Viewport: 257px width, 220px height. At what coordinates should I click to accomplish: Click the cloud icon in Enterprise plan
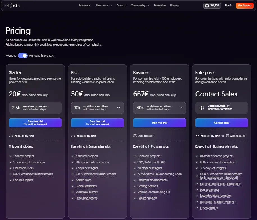tap(197, 136)
